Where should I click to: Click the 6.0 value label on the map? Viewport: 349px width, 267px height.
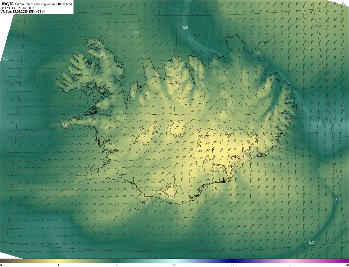pyautogui.click(x=185, y=27)
